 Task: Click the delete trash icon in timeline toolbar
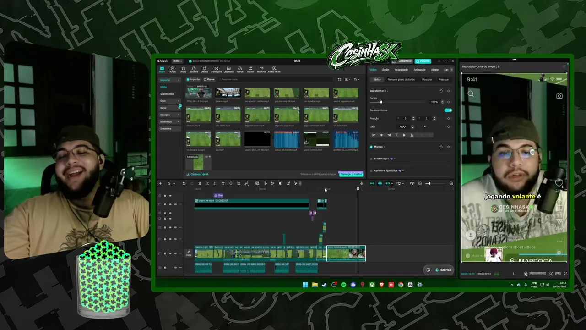point(223,183)
